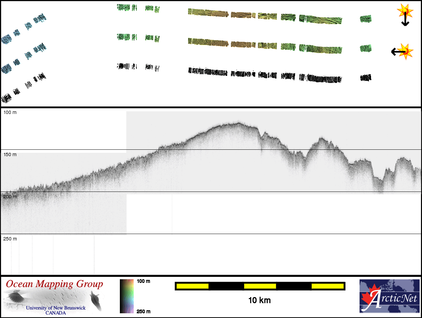422x318 pixels.
Task: Click the 10 km scale bar label
Action: pos(259,300)
